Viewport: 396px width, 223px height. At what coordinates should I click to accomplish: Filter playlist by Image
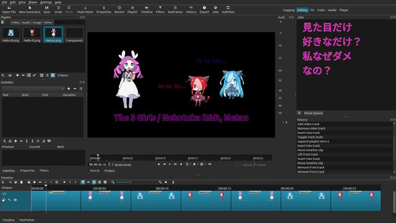click(x=37, y=22)
